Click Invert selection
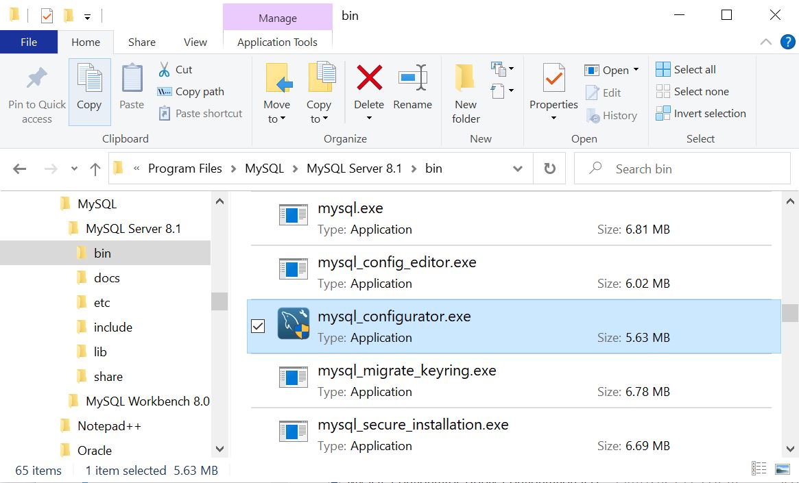Screen dimensions: 799x483 [x=700, y=114]
